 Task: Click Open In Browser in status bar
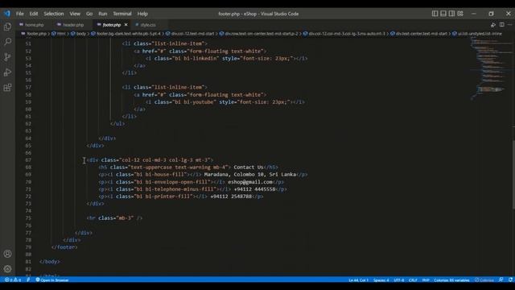(x=51, y=280)
